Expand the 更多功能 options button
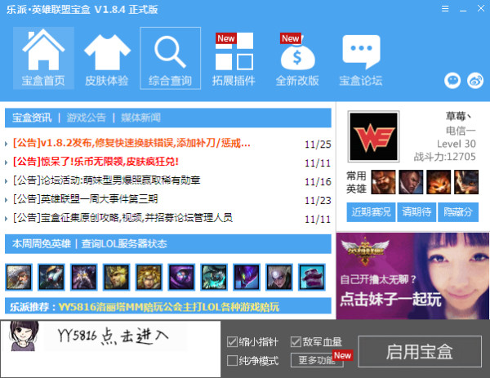The width and height of the screenshot is (490, 378). 316,360
